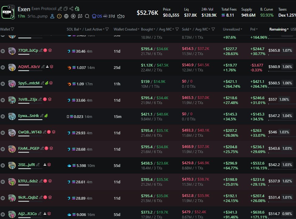This screenshot has width=296, height=219.
Task: Click the red alert badge on 7oVB...23jx row
Action: [x=45, y=99]
